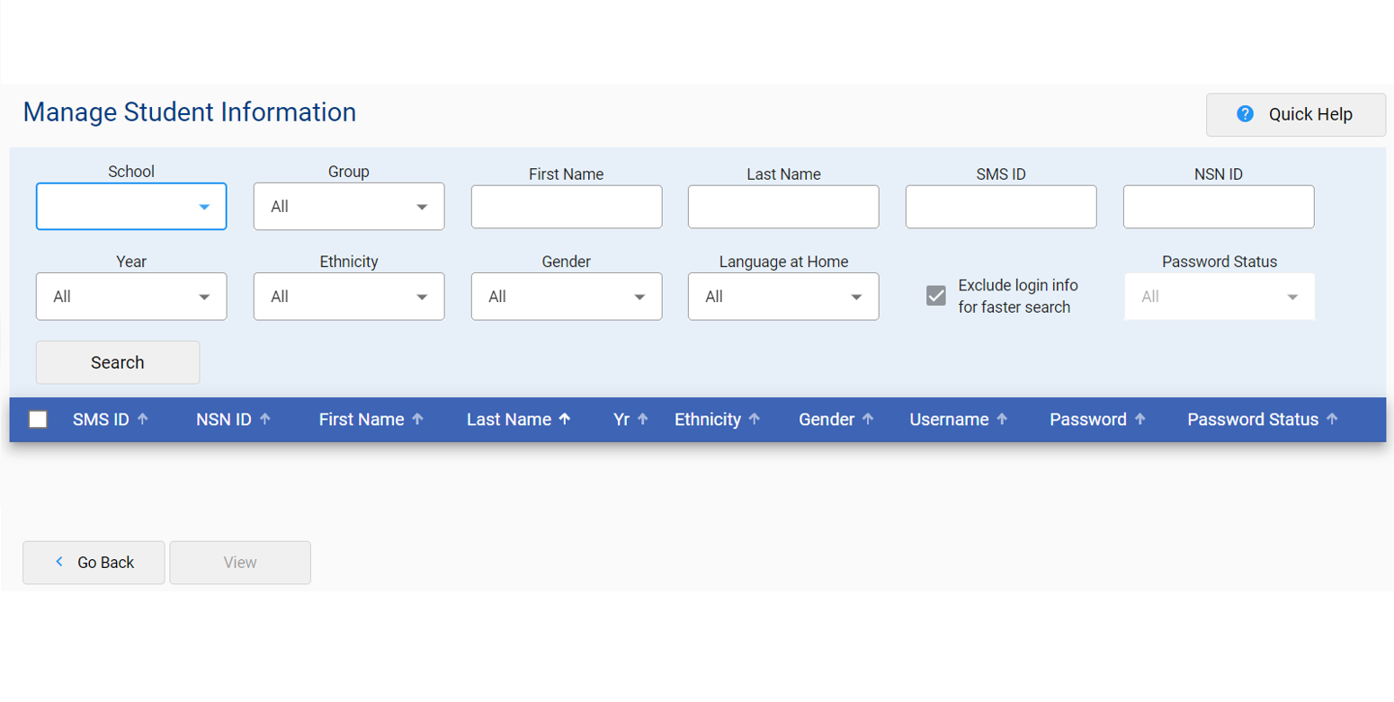Click the Password Status sort arrow
This screenshot has width=1394, height=702.
coord(1333,419)
